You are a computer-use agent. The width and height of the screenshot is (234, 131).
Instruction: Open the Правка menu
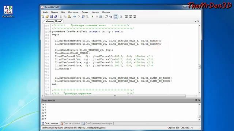tap(54, 12)
